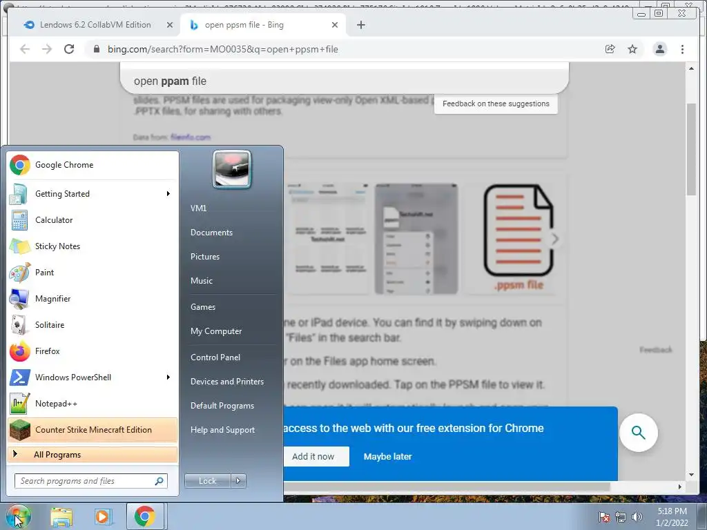
Task: Go forward in Chrome
Action: pyautogui.click(x=47, y=49)
